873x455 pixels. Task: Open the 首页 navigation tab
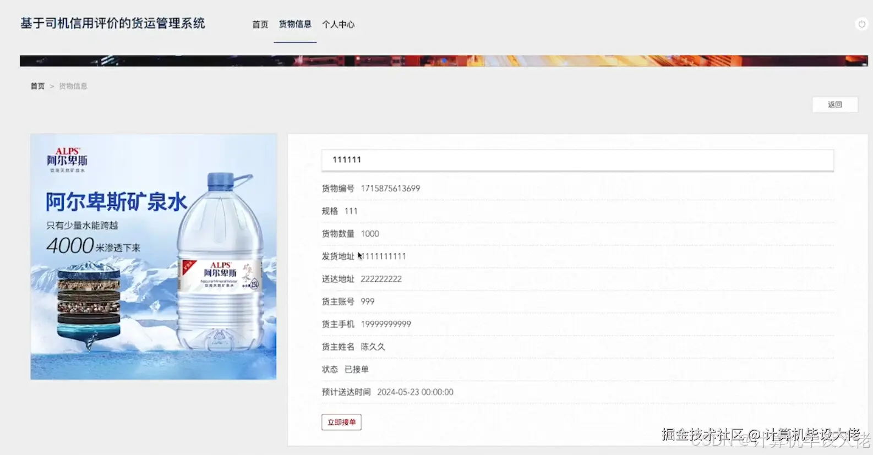coord(260,24)
